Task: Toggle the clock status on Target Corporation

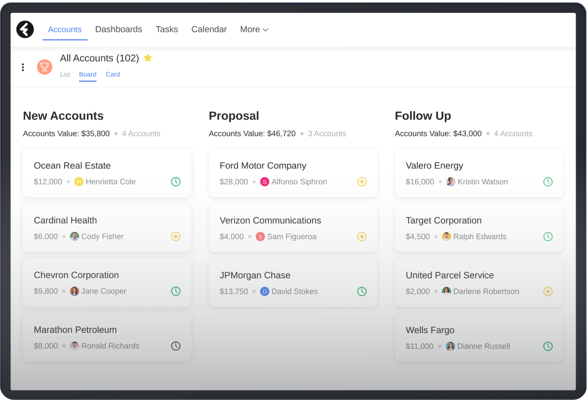Action: [x=548, y=236]
